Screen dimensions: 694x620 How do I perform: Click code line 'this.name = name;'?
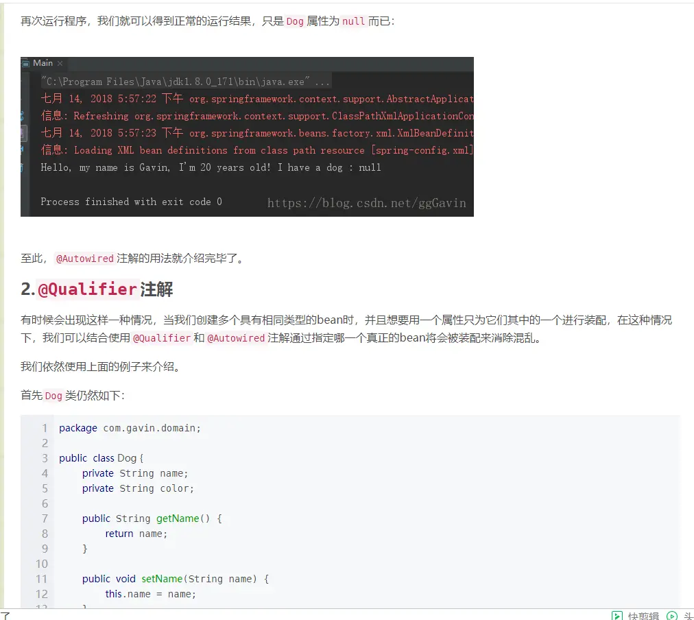pos(150,594)
